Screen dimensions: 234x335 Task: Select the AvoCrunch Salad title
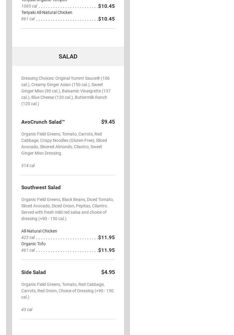click(x=43, y=122)
